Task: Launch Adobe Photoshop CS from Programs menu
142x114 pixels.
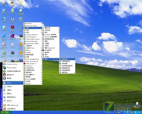Action: [33, 61]
